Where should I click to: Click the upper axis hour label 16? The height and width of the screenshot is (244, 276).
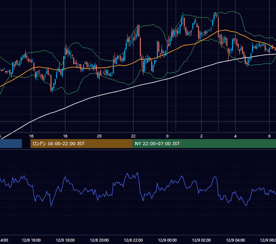[x=31, y=136]
